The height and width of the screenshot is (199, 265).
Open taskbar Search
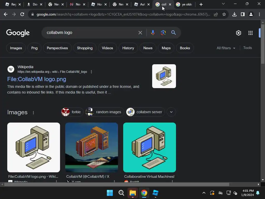pos(121,193)
